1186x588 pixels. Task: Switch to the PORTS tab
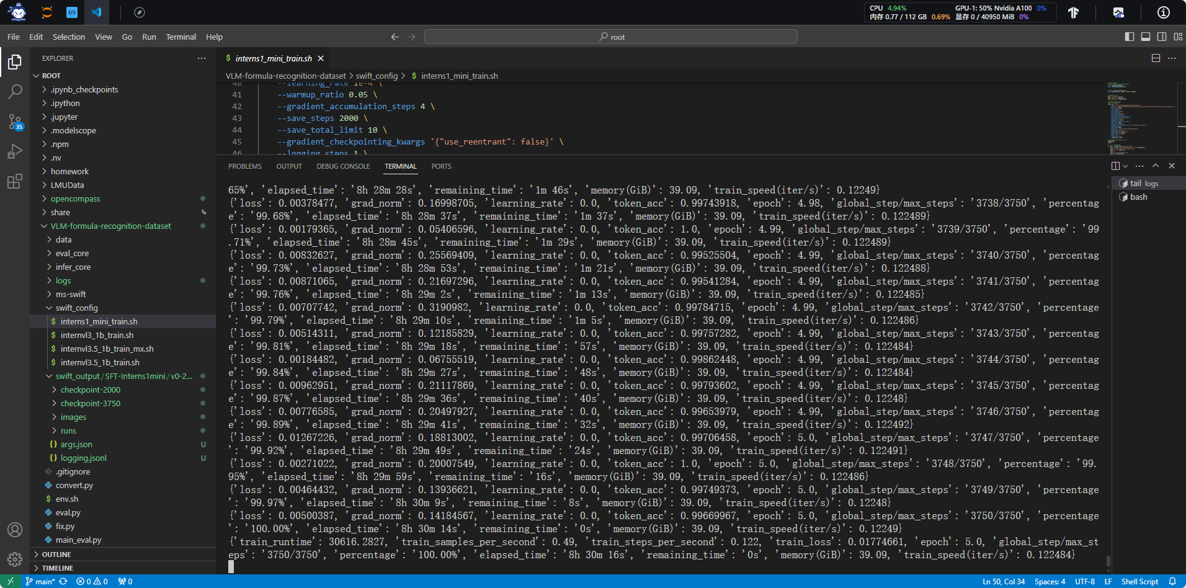click(442, 166)
